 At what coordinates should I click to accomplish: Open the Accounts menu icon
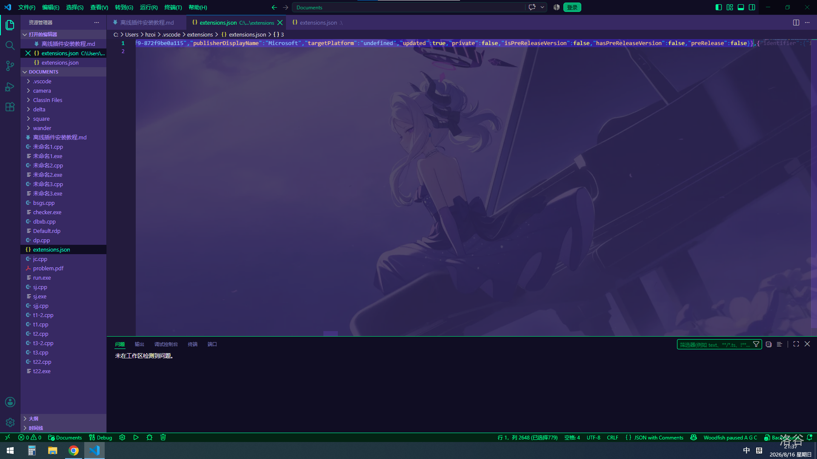point(10,402)
